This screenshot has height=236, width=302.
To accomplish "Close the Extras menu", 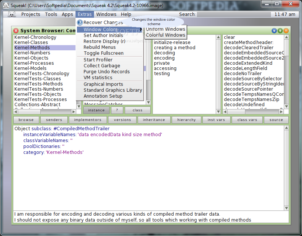I will (84, 14).
